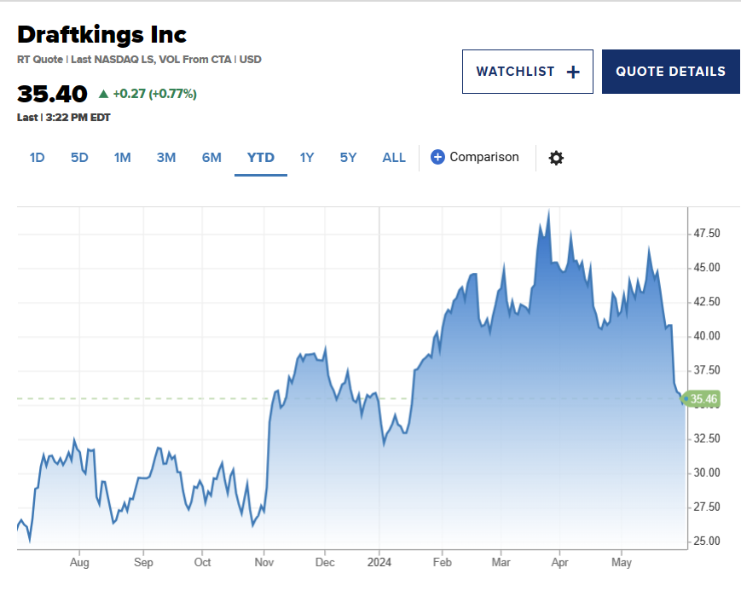The image size is (741, 591).
Task: Click the 30.00 y-axis label
Action: (x=707, y=472)
